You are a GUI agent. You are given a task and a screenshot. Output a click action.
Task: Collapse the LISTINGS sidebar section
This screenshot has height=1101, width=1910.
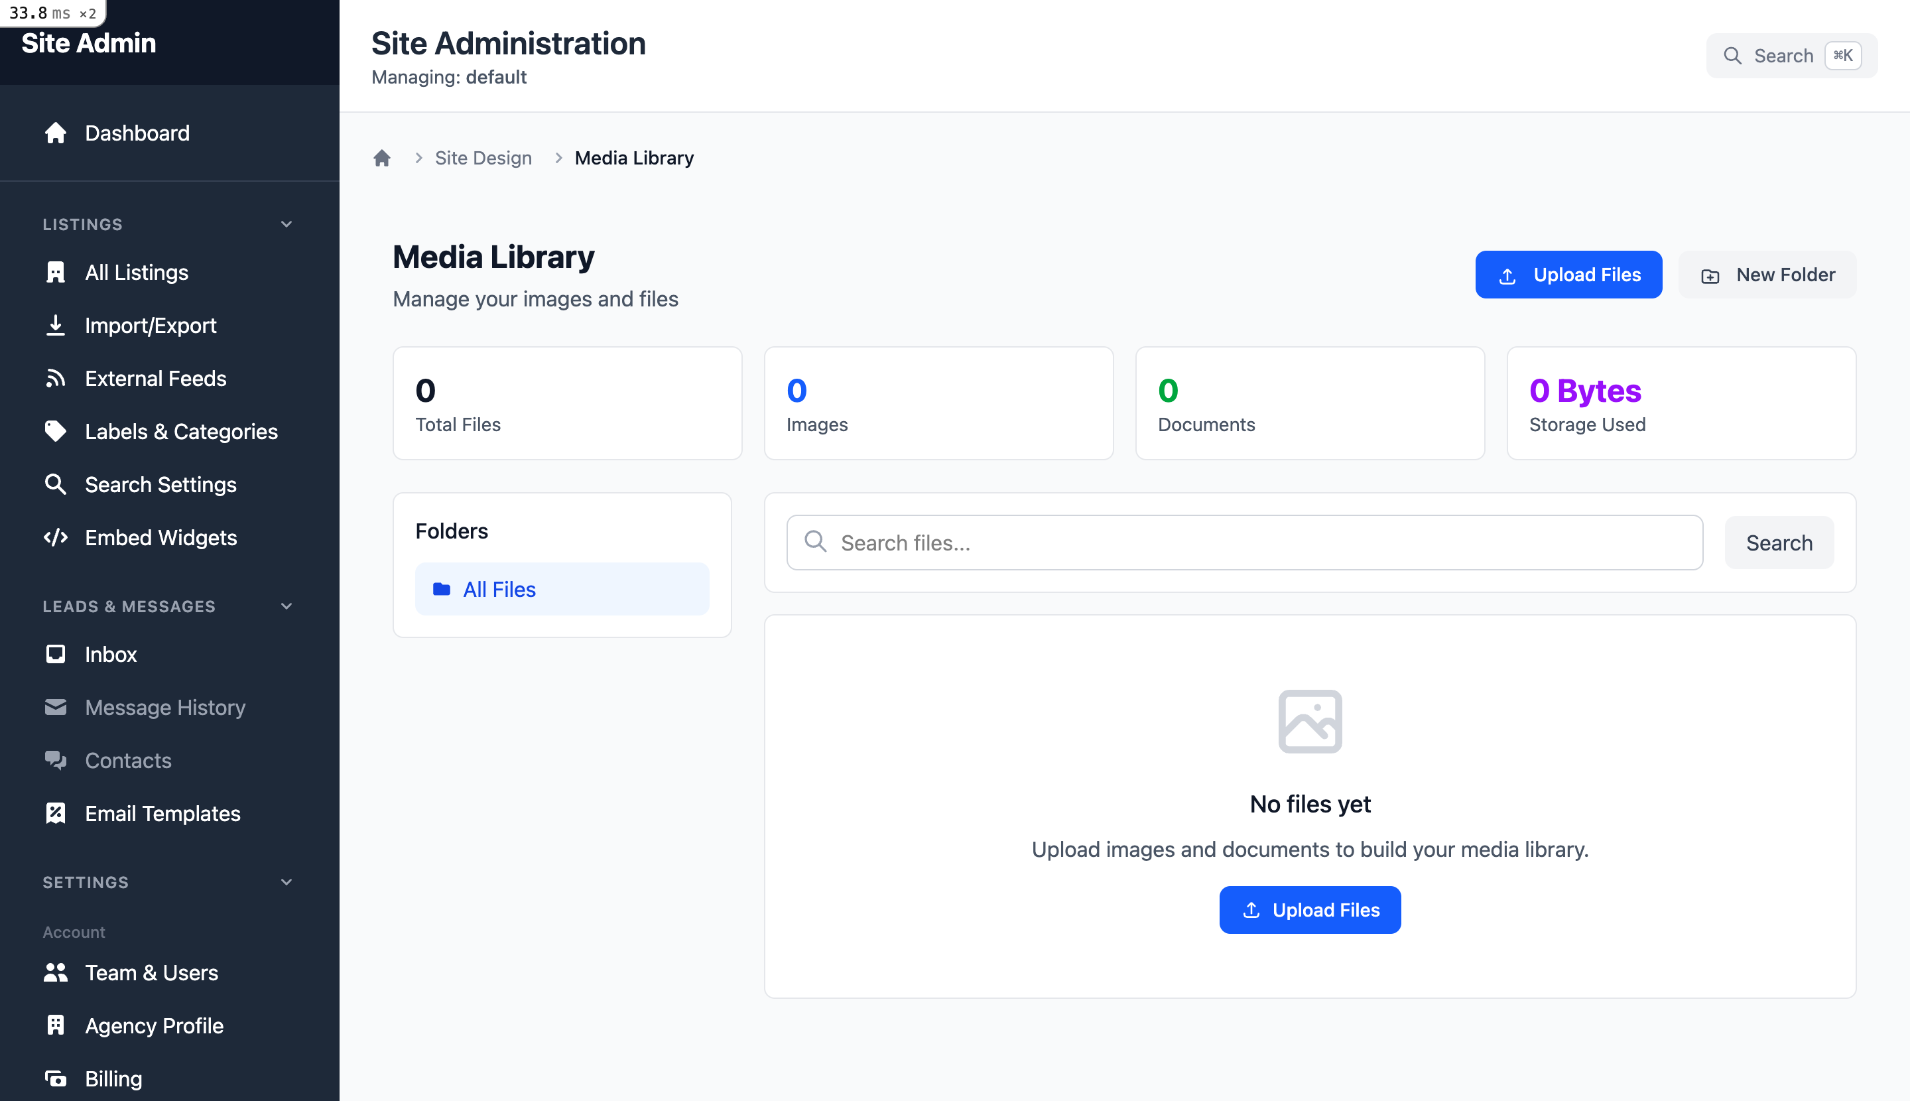coord(286,224)
